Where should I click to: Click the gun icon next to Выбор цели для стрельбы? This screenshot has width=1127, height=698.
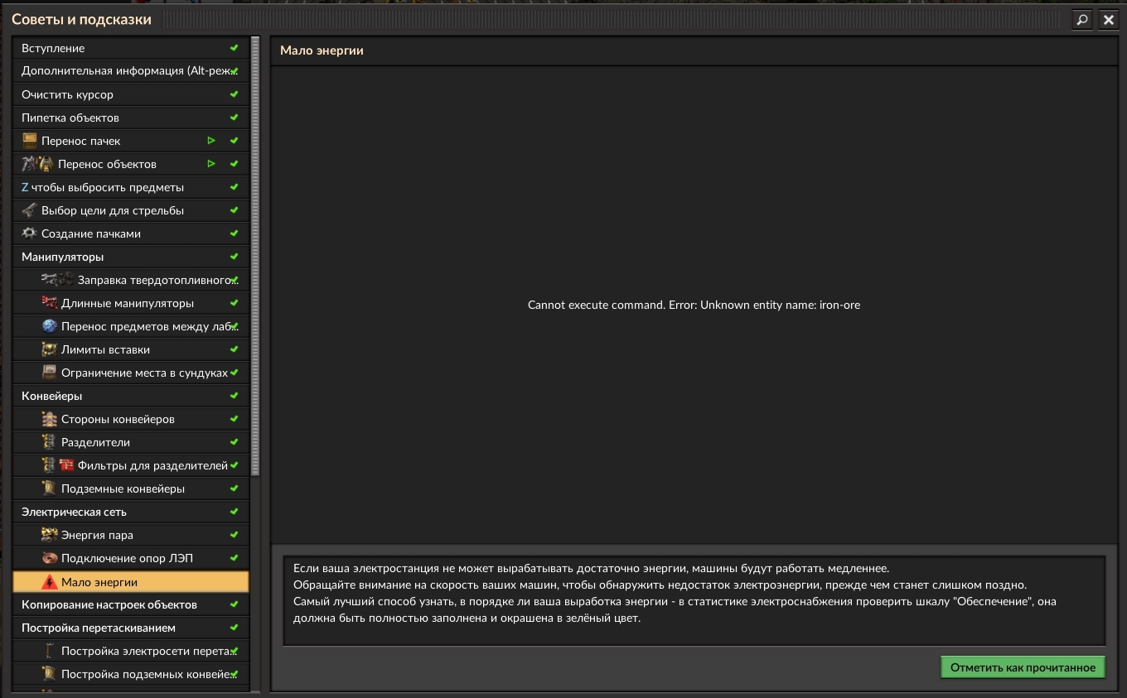(30, 210)
